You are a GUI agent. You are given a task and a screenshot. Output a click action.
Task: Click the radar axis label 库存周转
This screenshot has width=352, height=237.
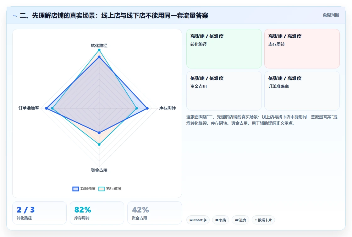pyautogui.click(x=167, y=108)
